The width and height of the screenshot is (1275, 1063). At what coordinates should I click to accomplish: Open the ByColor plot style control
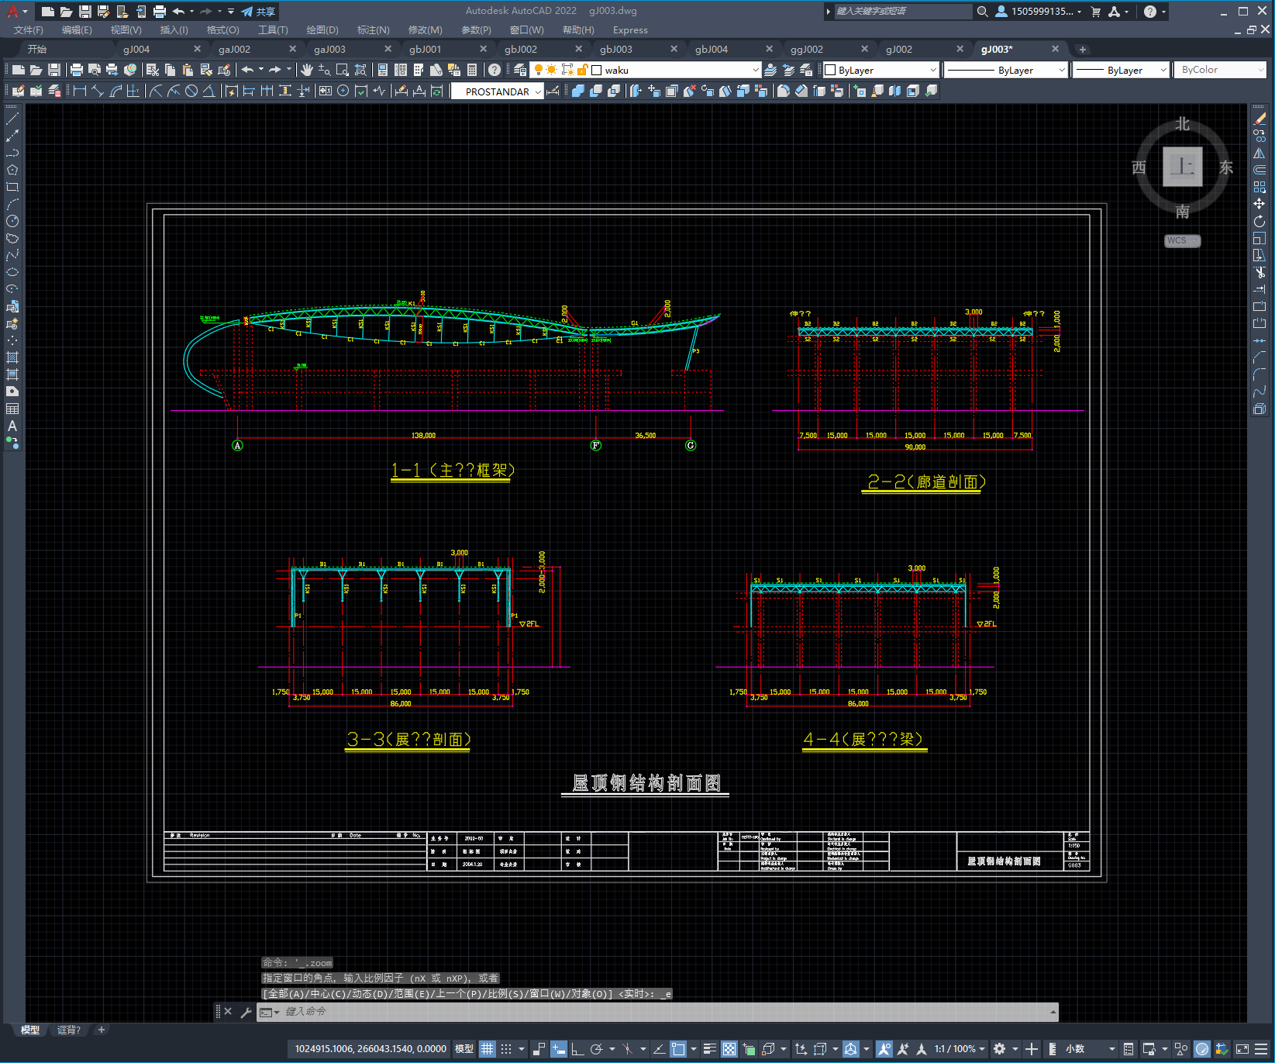(1222, 70)
